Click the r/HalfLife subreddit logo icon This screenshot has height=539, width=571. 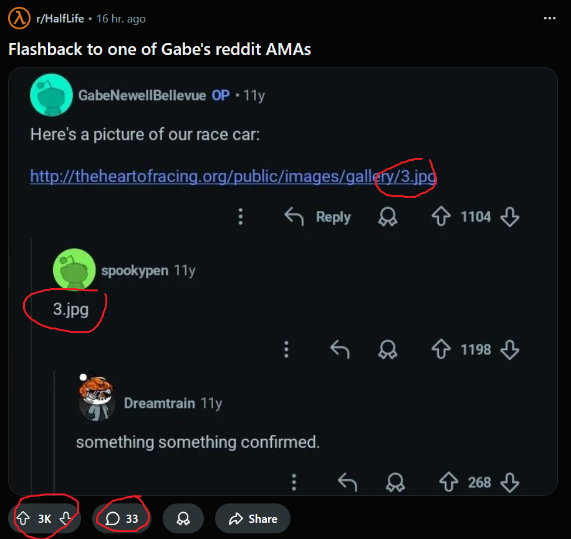point(19,19)
